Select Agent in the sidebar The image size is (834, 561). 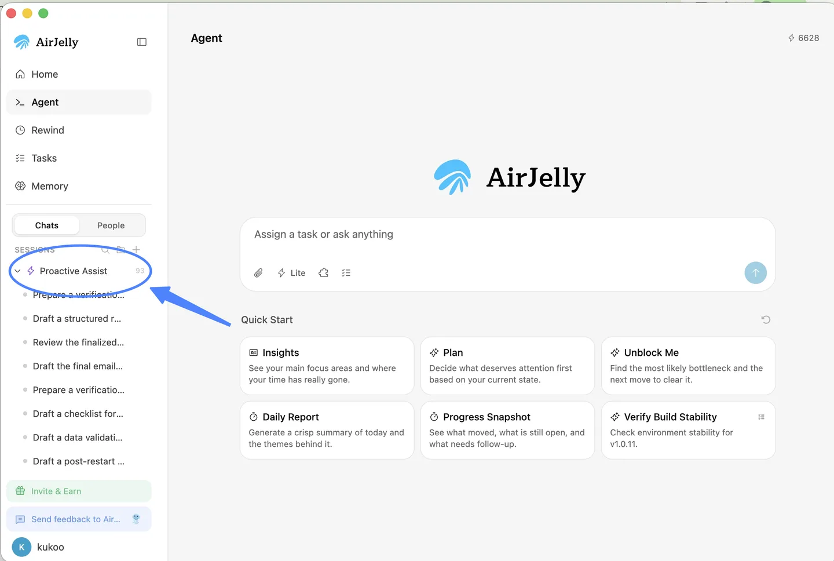[79, 102]
